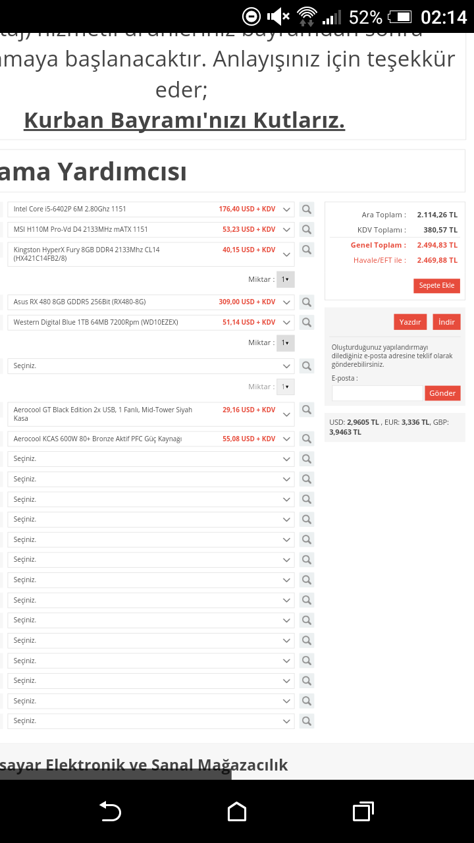Open Android recent apps button
Viewport: 474px width, 843px height.
pyautogui.click(x=363, y=811)
